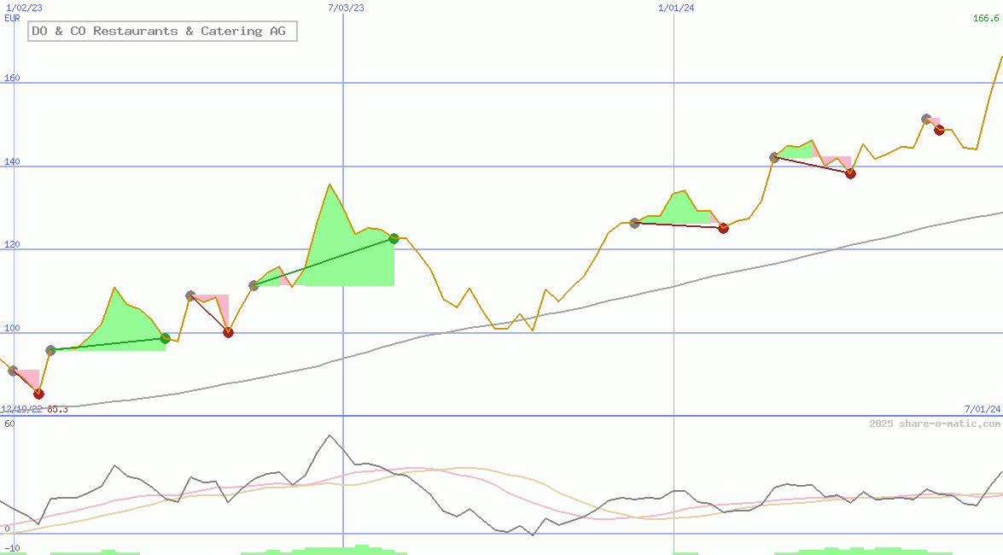The height and width of the screenshot is (555, 1003).
Task: Click the 1/01/24 date label at top
Action: 676,8
